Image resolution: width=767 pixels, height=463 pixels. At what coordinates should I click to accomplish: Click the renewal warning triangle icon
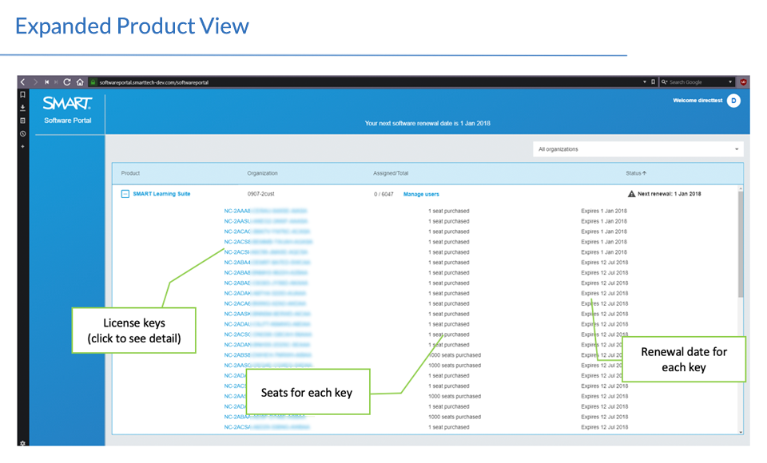click(631, 194)
